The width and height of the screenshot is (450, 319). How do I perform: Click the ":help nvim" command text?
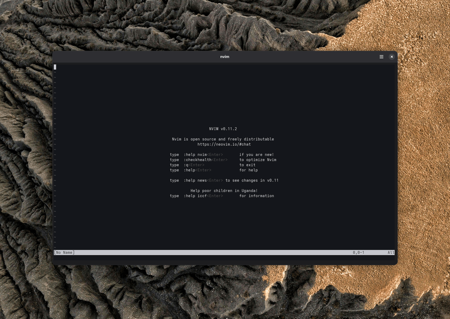195,155
